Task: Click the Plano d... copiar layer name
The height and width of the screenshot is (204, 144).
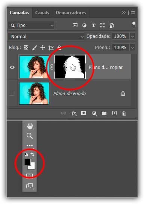Action: (106, 67)
